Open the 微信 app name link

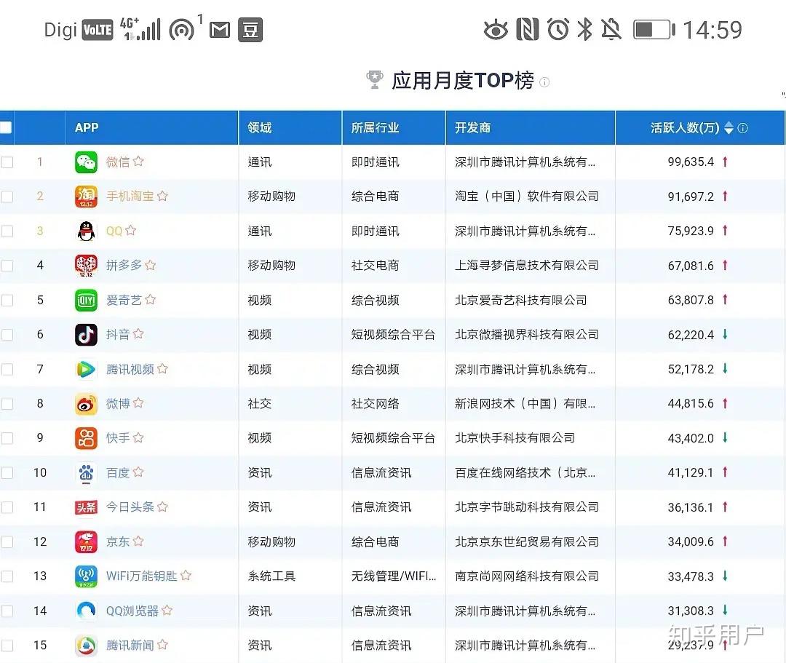click(x=118, y=162)
